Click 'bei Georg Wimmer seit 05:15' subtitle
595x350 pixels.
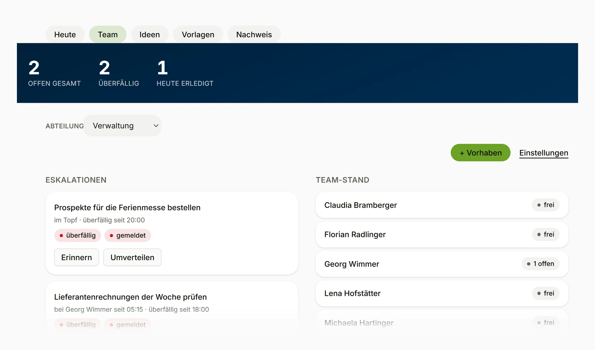pos(98,309)
